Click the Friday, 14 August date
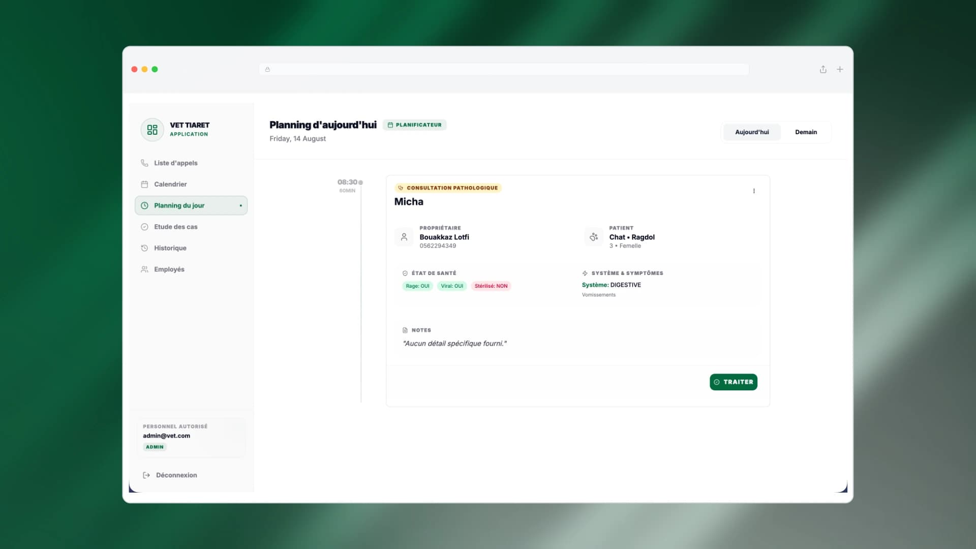976x549 pixels. pyautogui.click(x=297, y=139)
